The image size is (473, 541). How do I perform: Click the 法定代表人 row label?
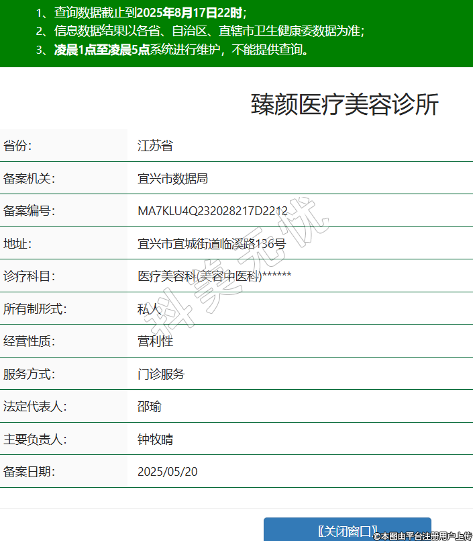[x=35, y=407]
